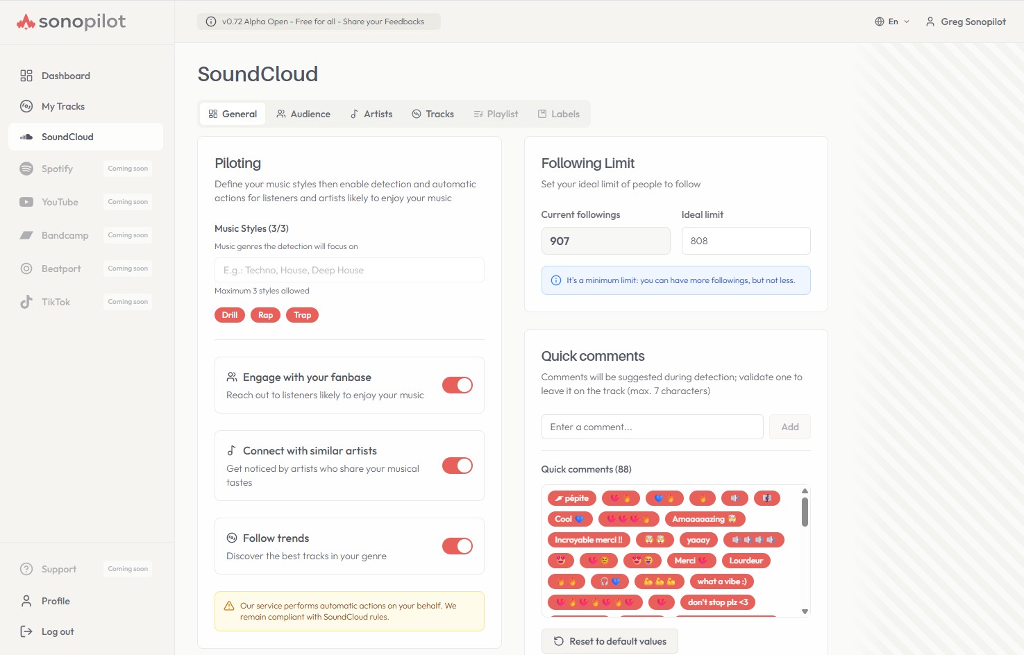Click the Add button for quick comments
Viewport: 1024px width, 655px height.
[x=789, y=427]
